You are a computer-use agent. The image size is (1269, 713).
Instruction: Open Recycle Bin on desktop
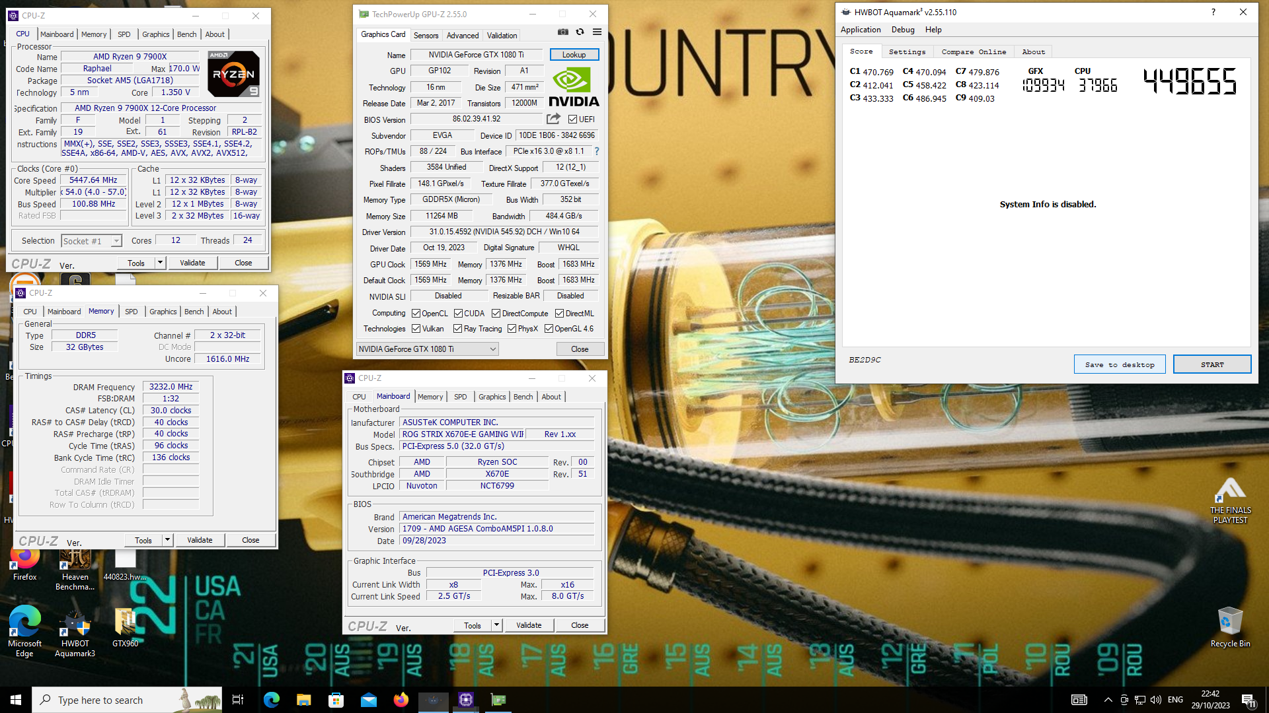point(1230,628)
